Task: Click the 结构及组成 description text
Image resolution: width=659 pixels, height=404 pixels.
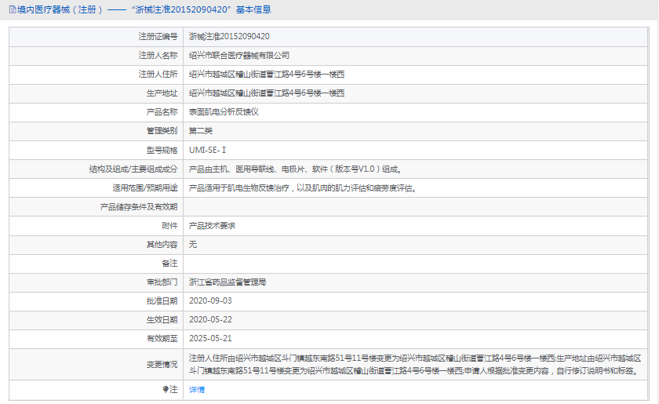Action: (296, 169)
